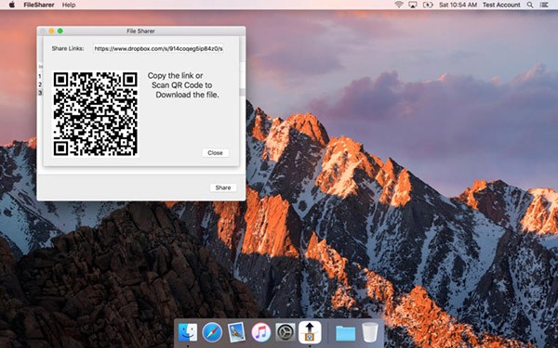Open the AirPlay display menu icon
Screen dimensions: 558x348
413,5
